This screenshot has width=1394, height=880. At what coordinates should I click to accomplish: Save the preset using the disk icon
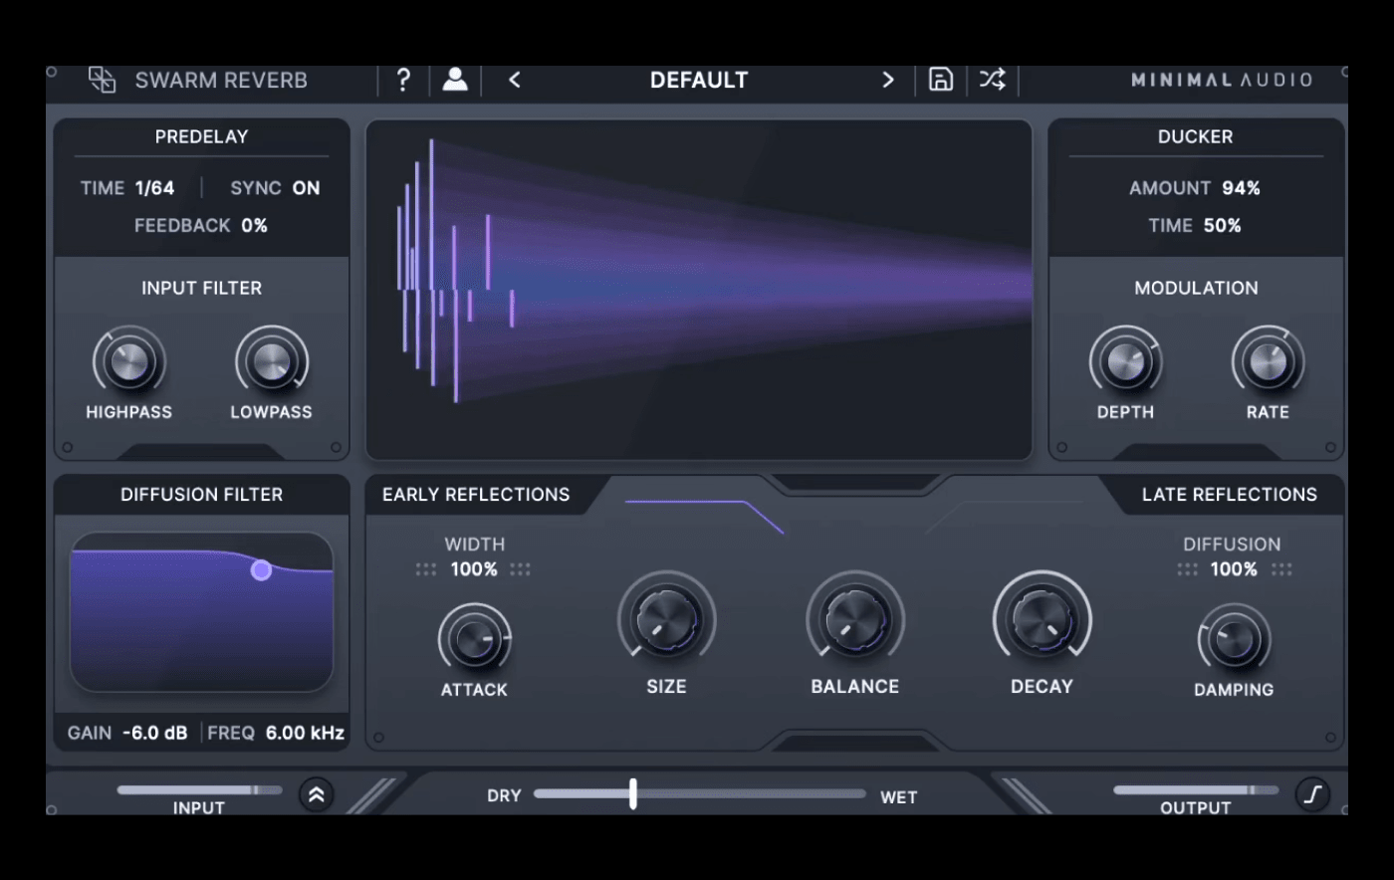940,81
